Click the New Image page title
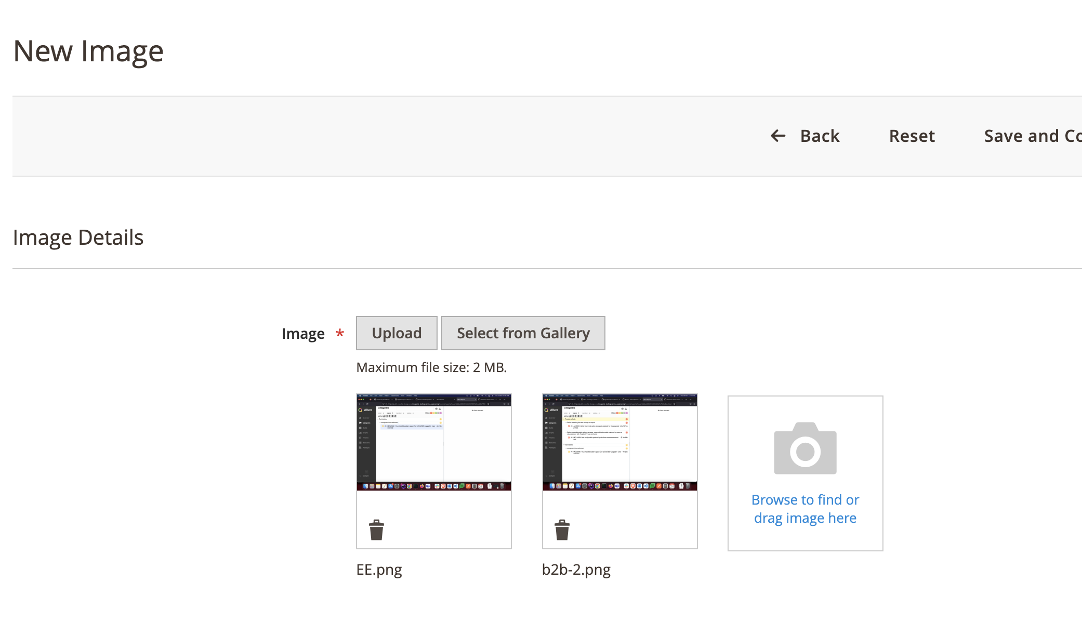The width and height of the screenshot is (1082, 634). tap(88, 51)
